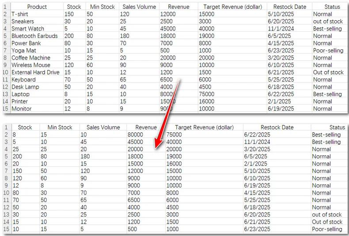Viewport: 349px width, 236px height.
Task: Click the Status header in the lower table
Action: pos(330,127)
